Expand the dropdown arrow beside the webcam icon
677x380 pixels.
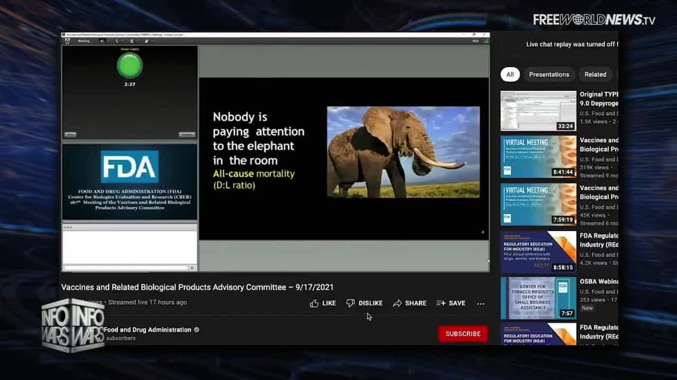click(x=138, y=41)
